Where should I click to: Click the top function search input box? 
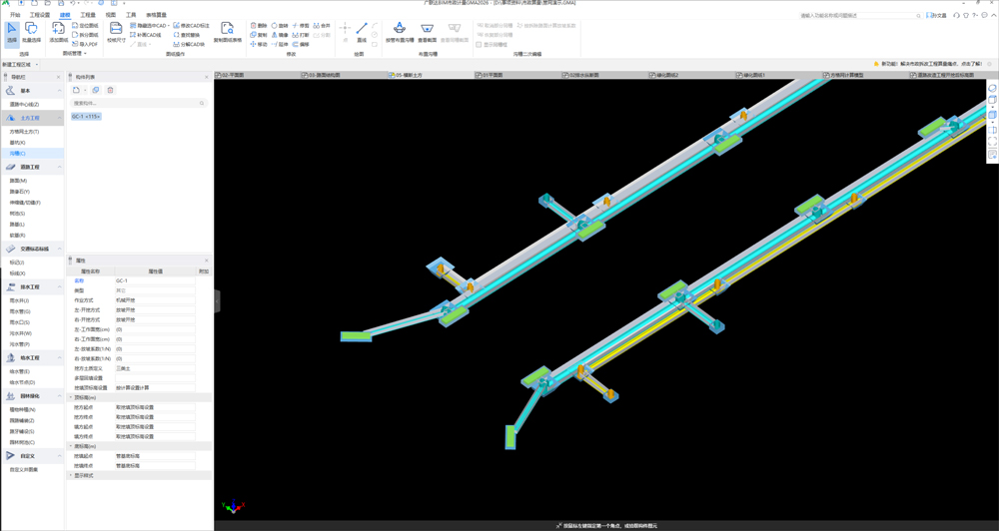(860, 15)
